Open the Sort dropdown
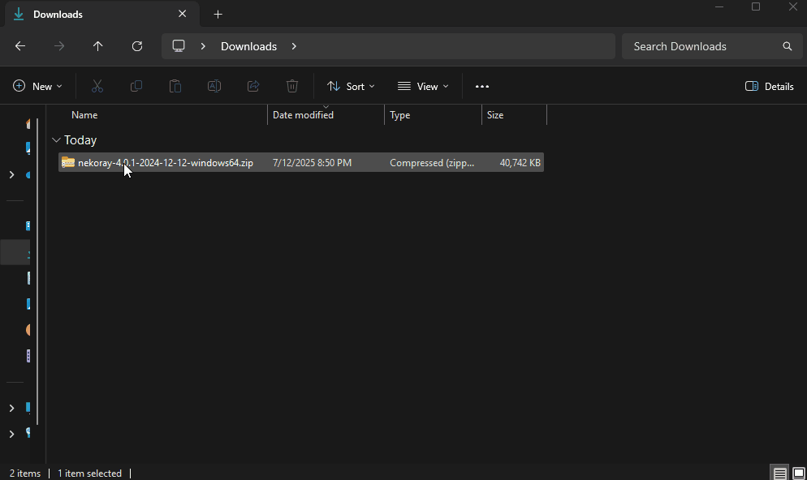This screenshot has height=480, width=807. [351, 86]
